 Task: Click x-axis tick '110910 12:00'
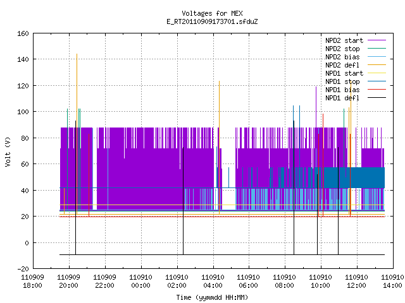pyautogui.click(x=357, y=282)
